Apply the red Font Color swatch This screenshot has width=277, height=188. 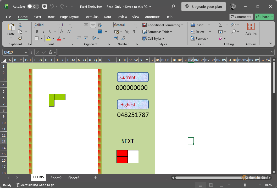click(59, 38)
